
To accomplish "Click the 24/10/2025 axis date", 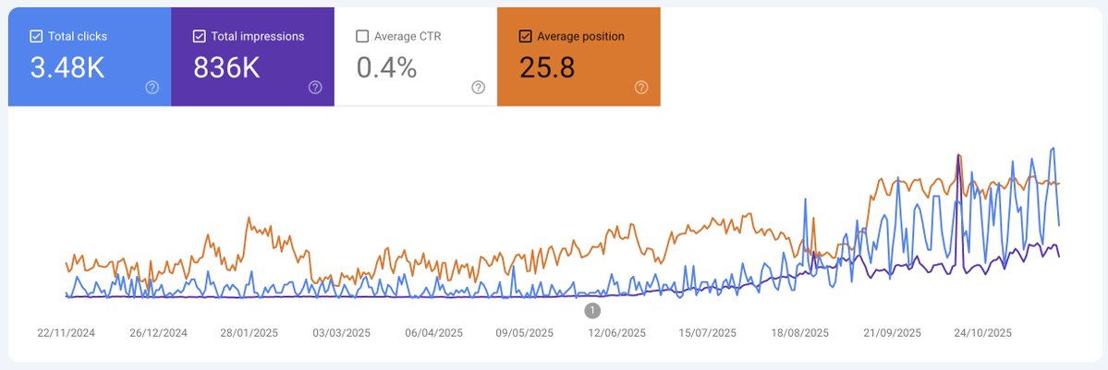I will [983, 333].
